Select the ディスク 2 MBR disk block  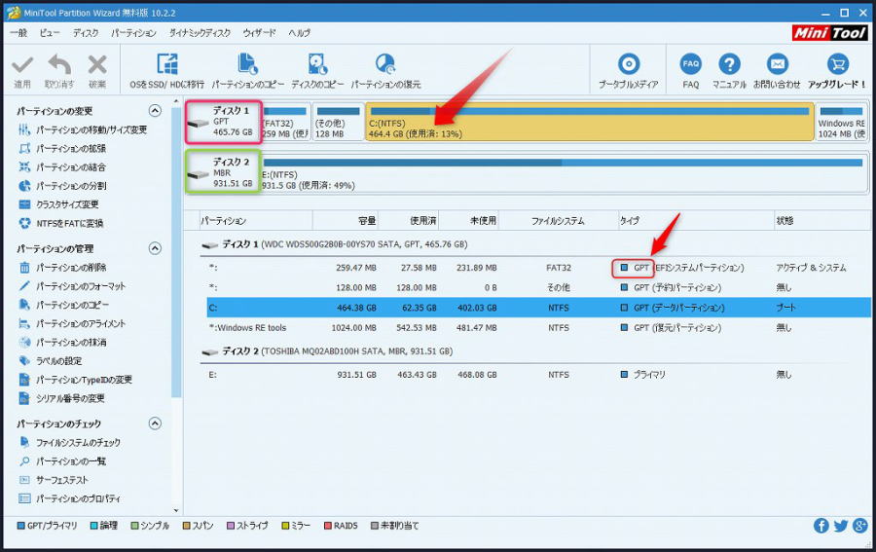(223, 172)
